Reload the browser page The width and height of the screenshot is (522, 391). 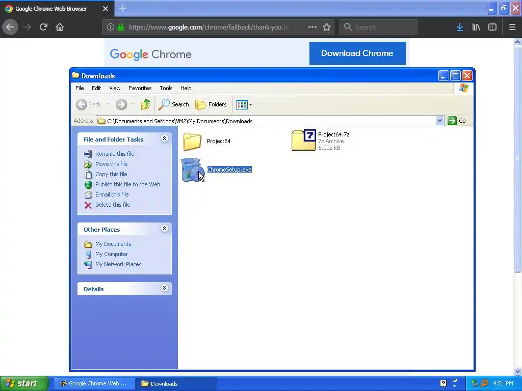pos(43,27)
